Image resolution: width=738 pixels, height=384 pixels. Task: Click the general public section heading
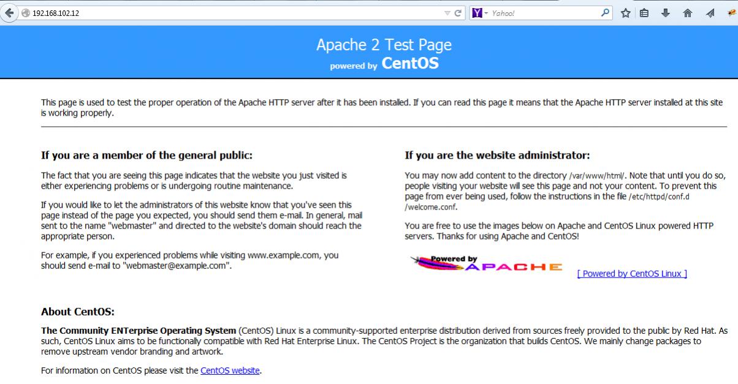[146, 156]
